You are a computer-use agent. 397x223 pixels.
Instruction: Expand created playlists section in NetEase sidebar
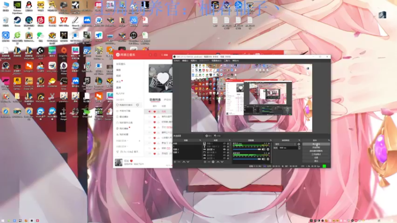point(122,141)
